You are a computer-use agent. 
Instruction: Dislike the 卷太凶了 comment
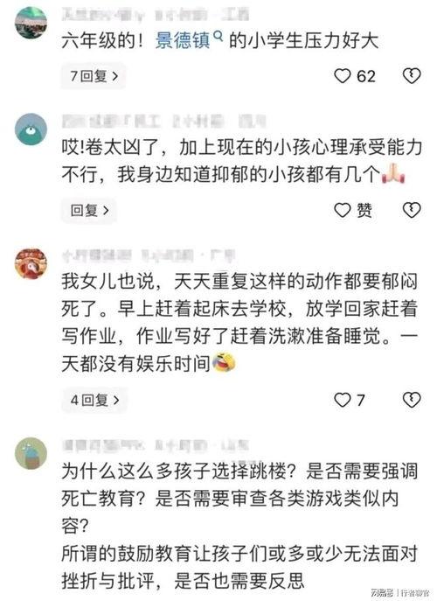[412, 210]
